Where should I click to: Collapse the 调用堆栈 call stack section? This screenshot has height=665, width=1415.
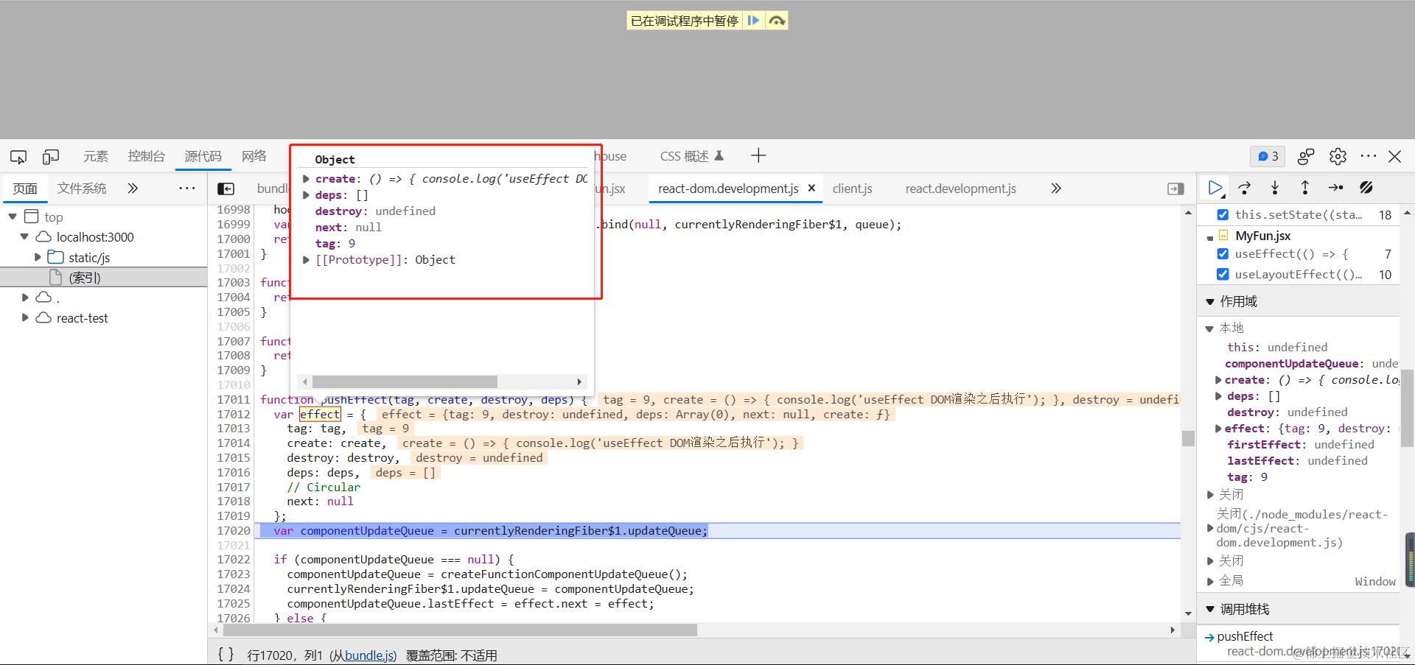click(1209, 609)
